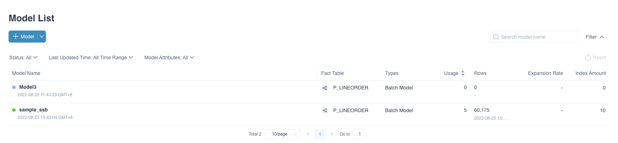Sort models by Usage column arrows
The width and height of the screenshot is (618, 143).
[463, 73]
